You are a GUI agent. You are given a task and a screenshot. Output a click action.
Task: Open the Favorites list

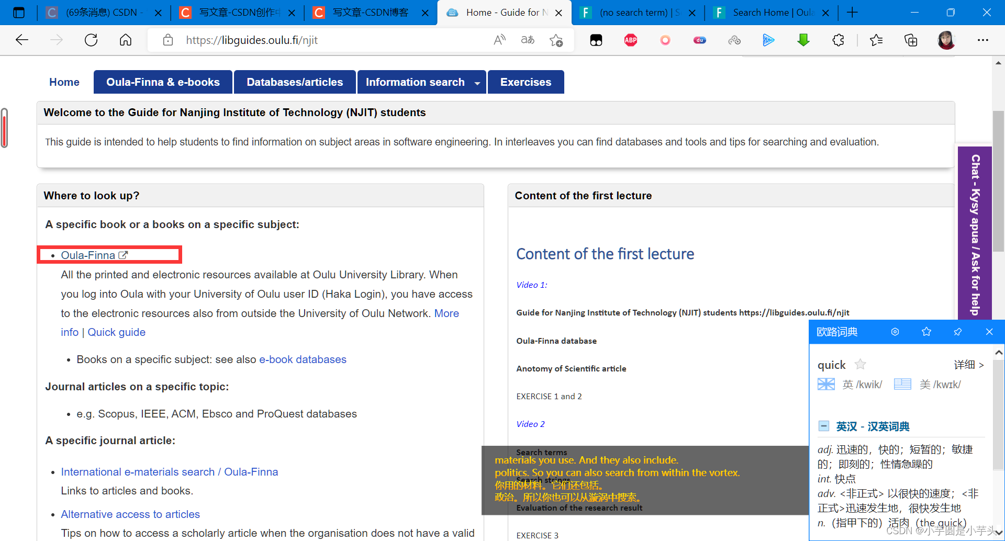click(876, 40)
